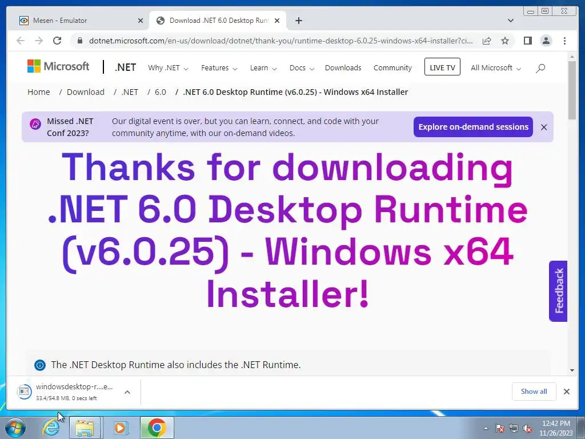
Task: Click the downloading windowsdesktop-runtime file item
Action: pyautogui.click(x=74, y=392)
